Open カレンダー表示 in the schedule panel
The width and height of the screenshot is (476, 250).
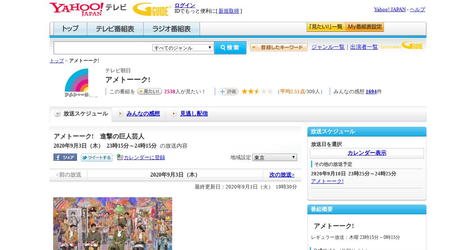[367, 153]
